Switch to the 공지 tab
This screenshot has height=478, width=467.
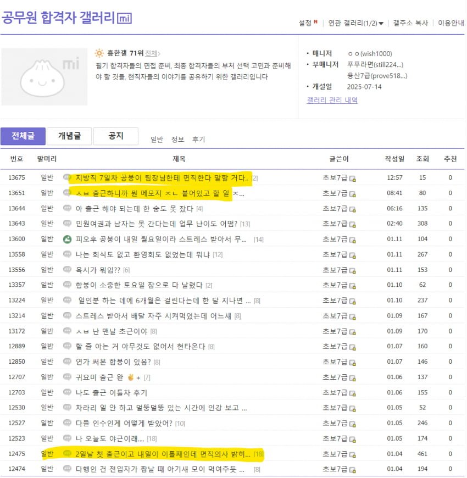tap(115, 135)
